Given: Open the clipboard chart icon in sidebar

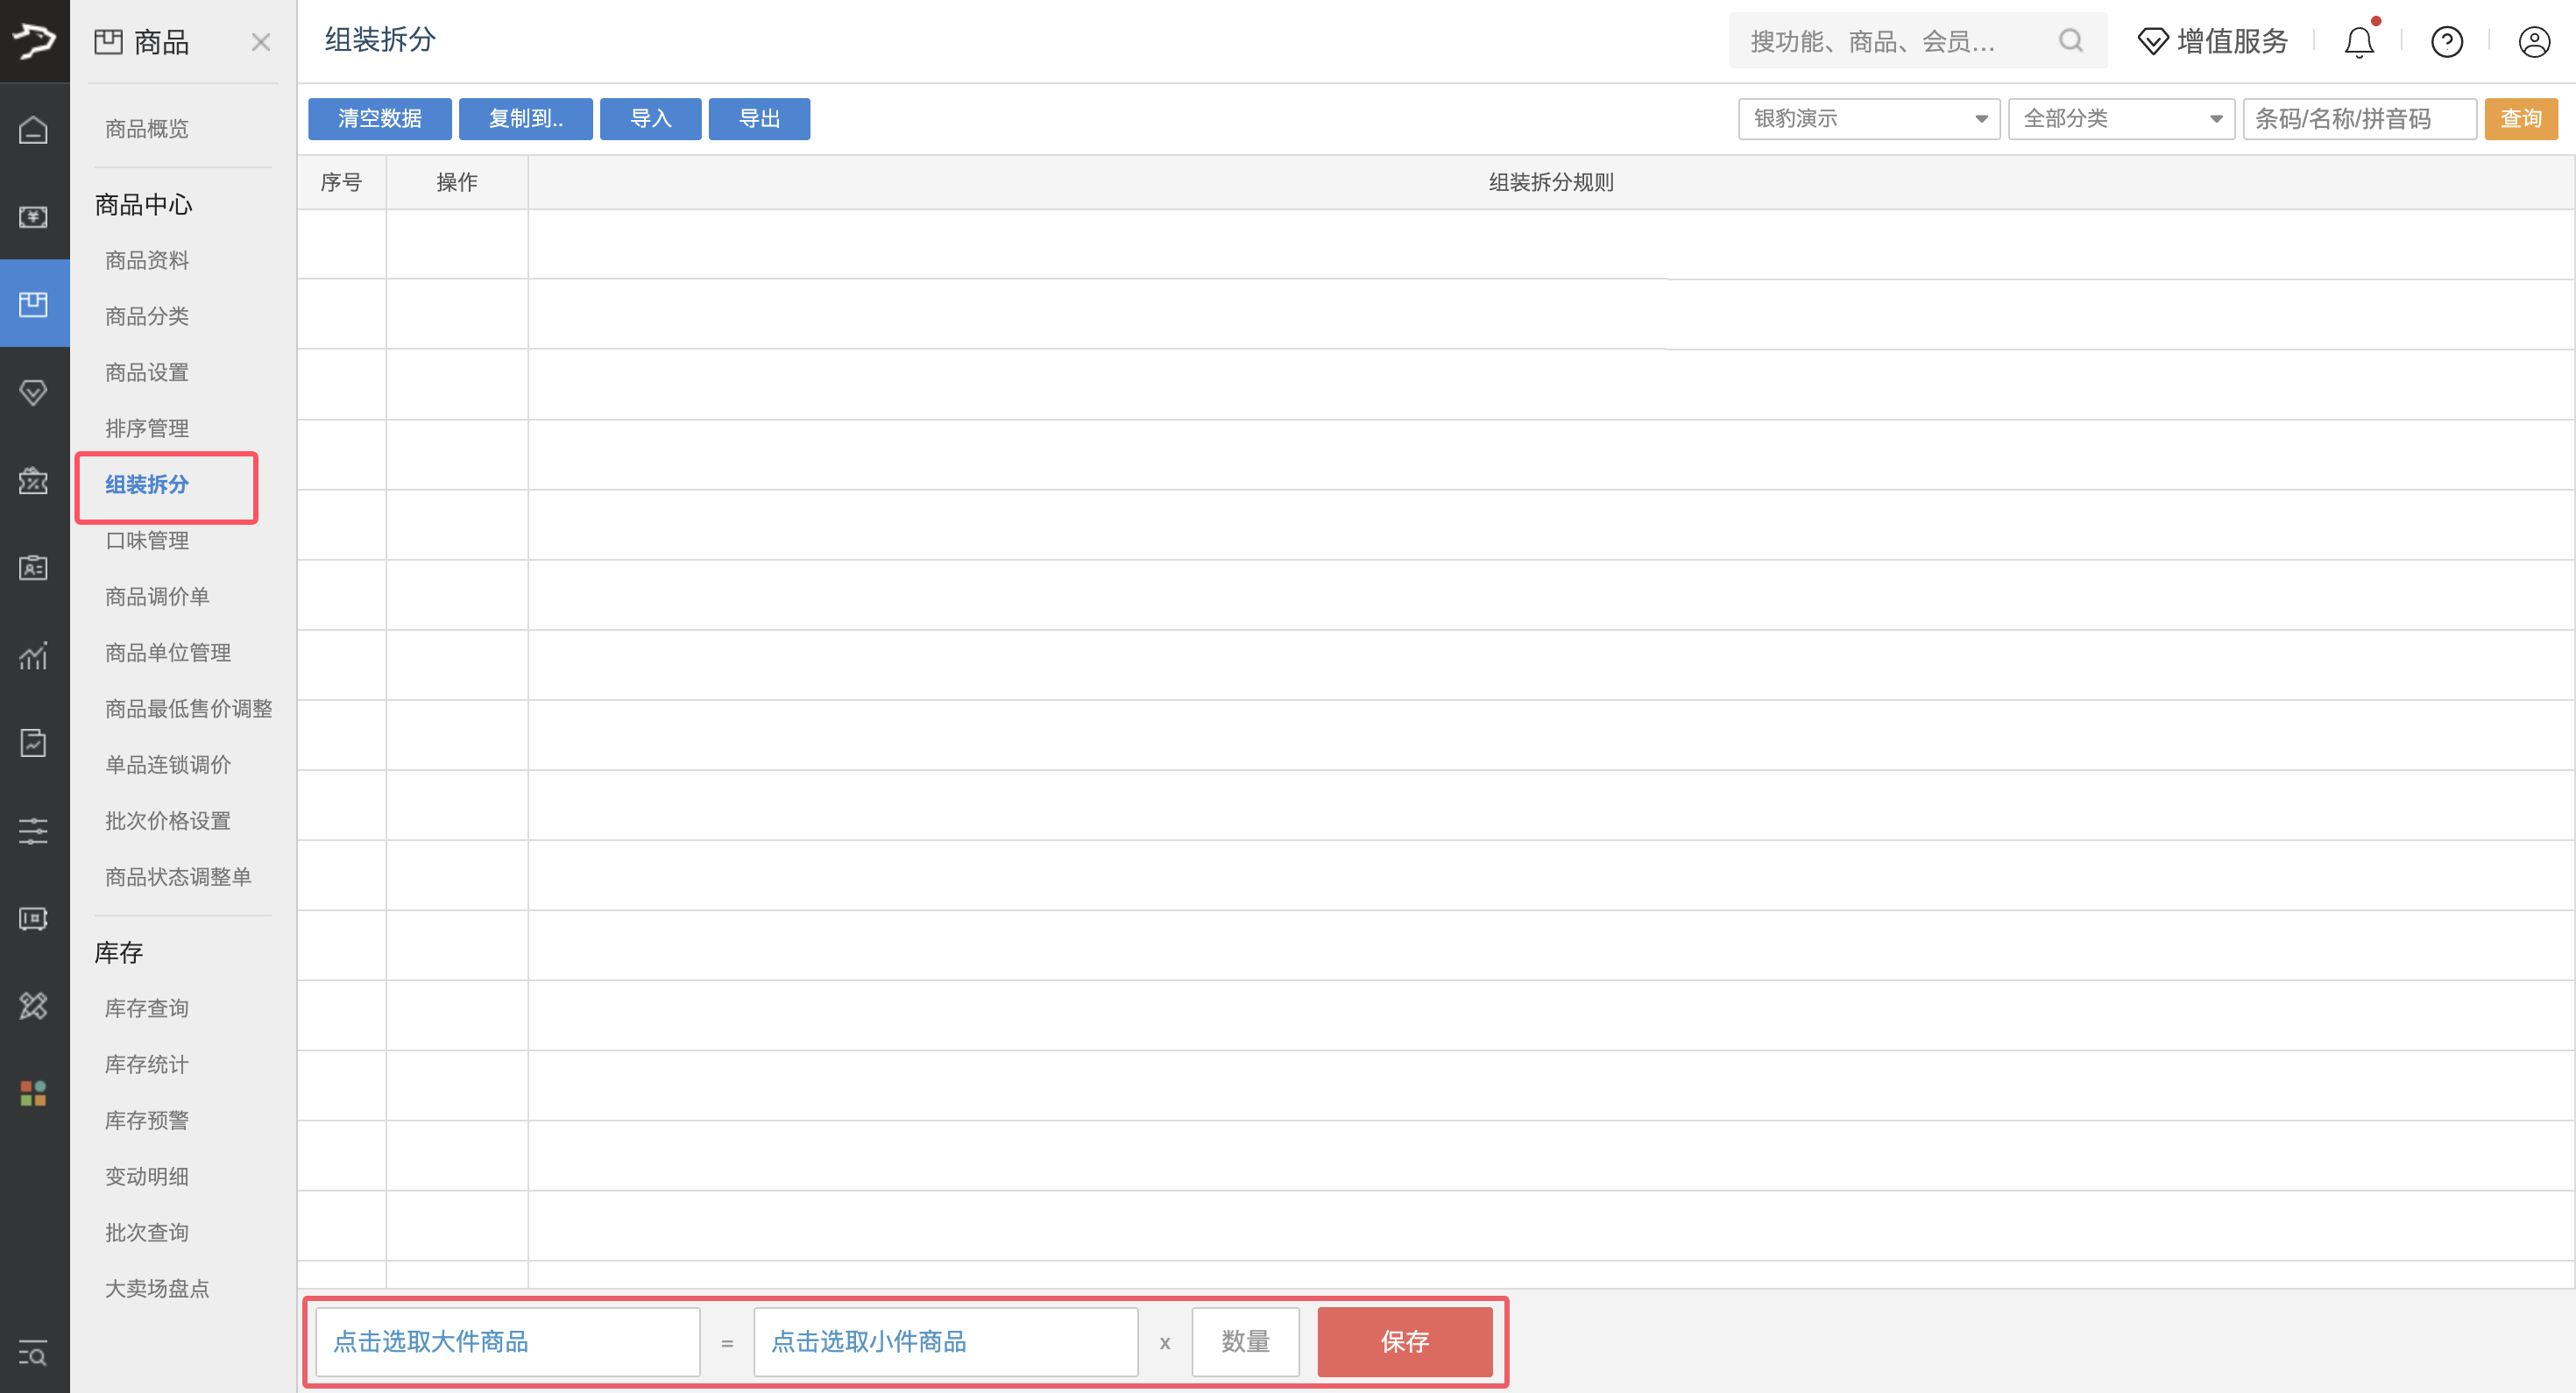Looking at the screenshot, I should click(34, 743).
